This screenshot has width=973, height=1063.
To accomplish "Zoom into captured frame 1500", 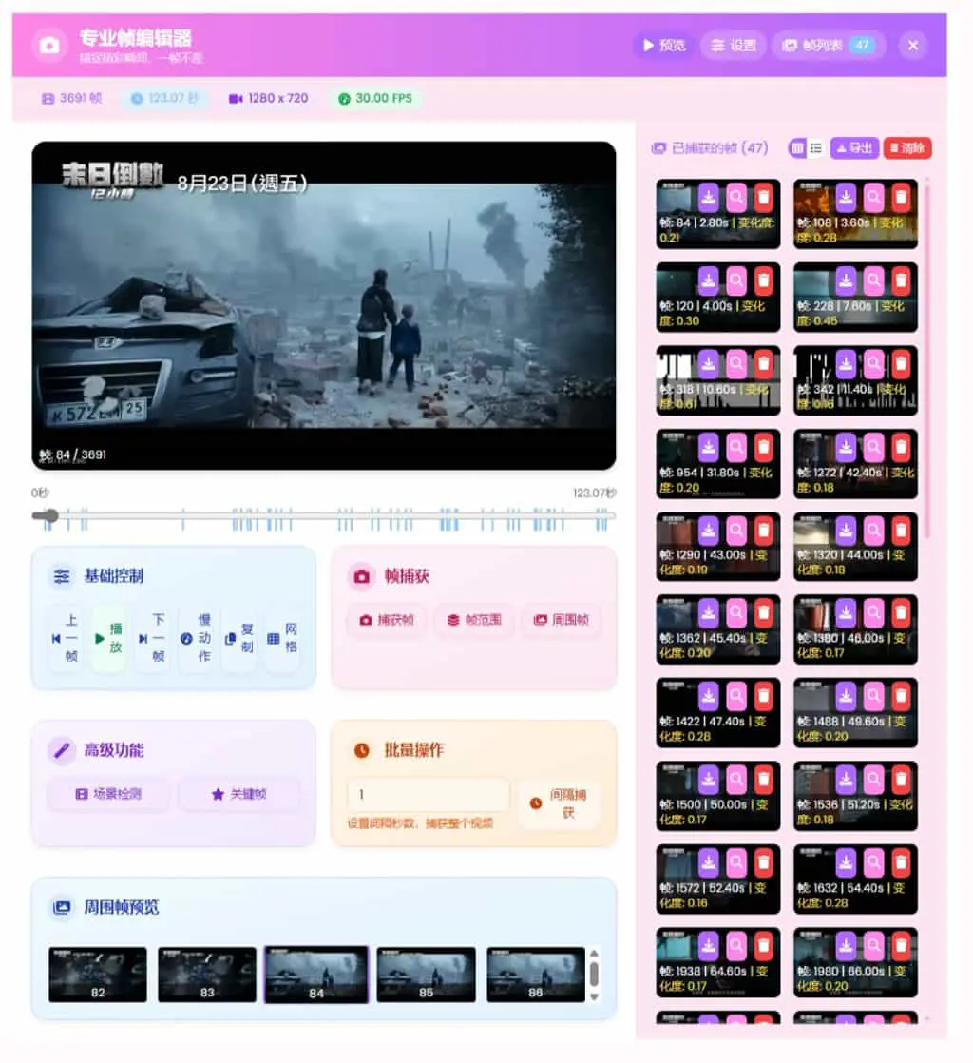I will pyautogui.click(x=735, y=780).
